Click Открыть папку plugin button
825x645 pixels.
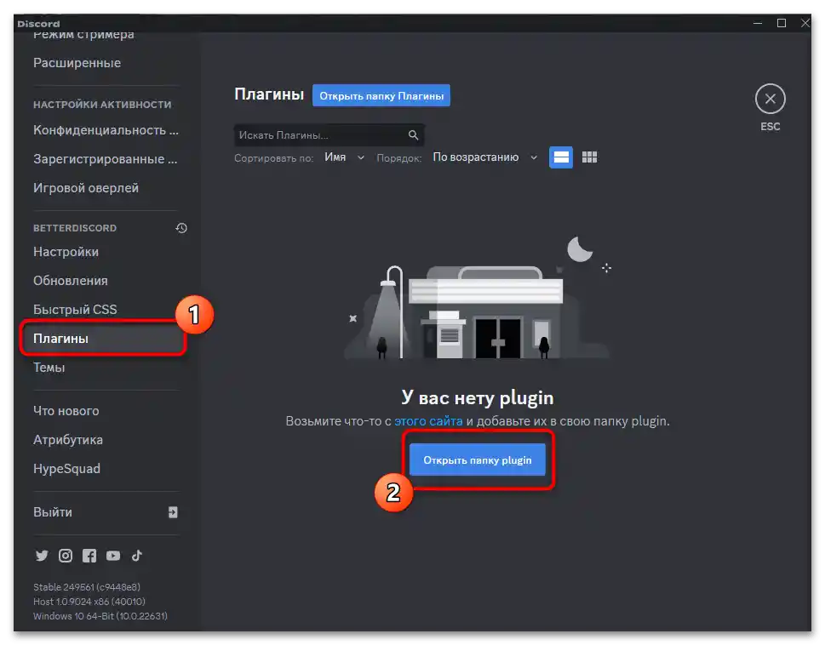pos(478,460)
